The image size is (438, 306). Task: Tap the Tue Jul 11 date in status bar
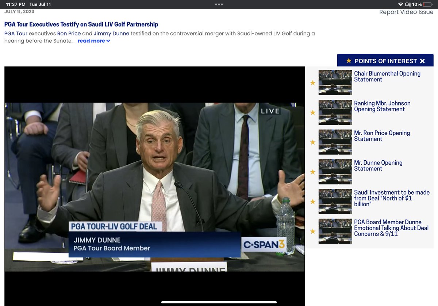(x=41, y=4)
